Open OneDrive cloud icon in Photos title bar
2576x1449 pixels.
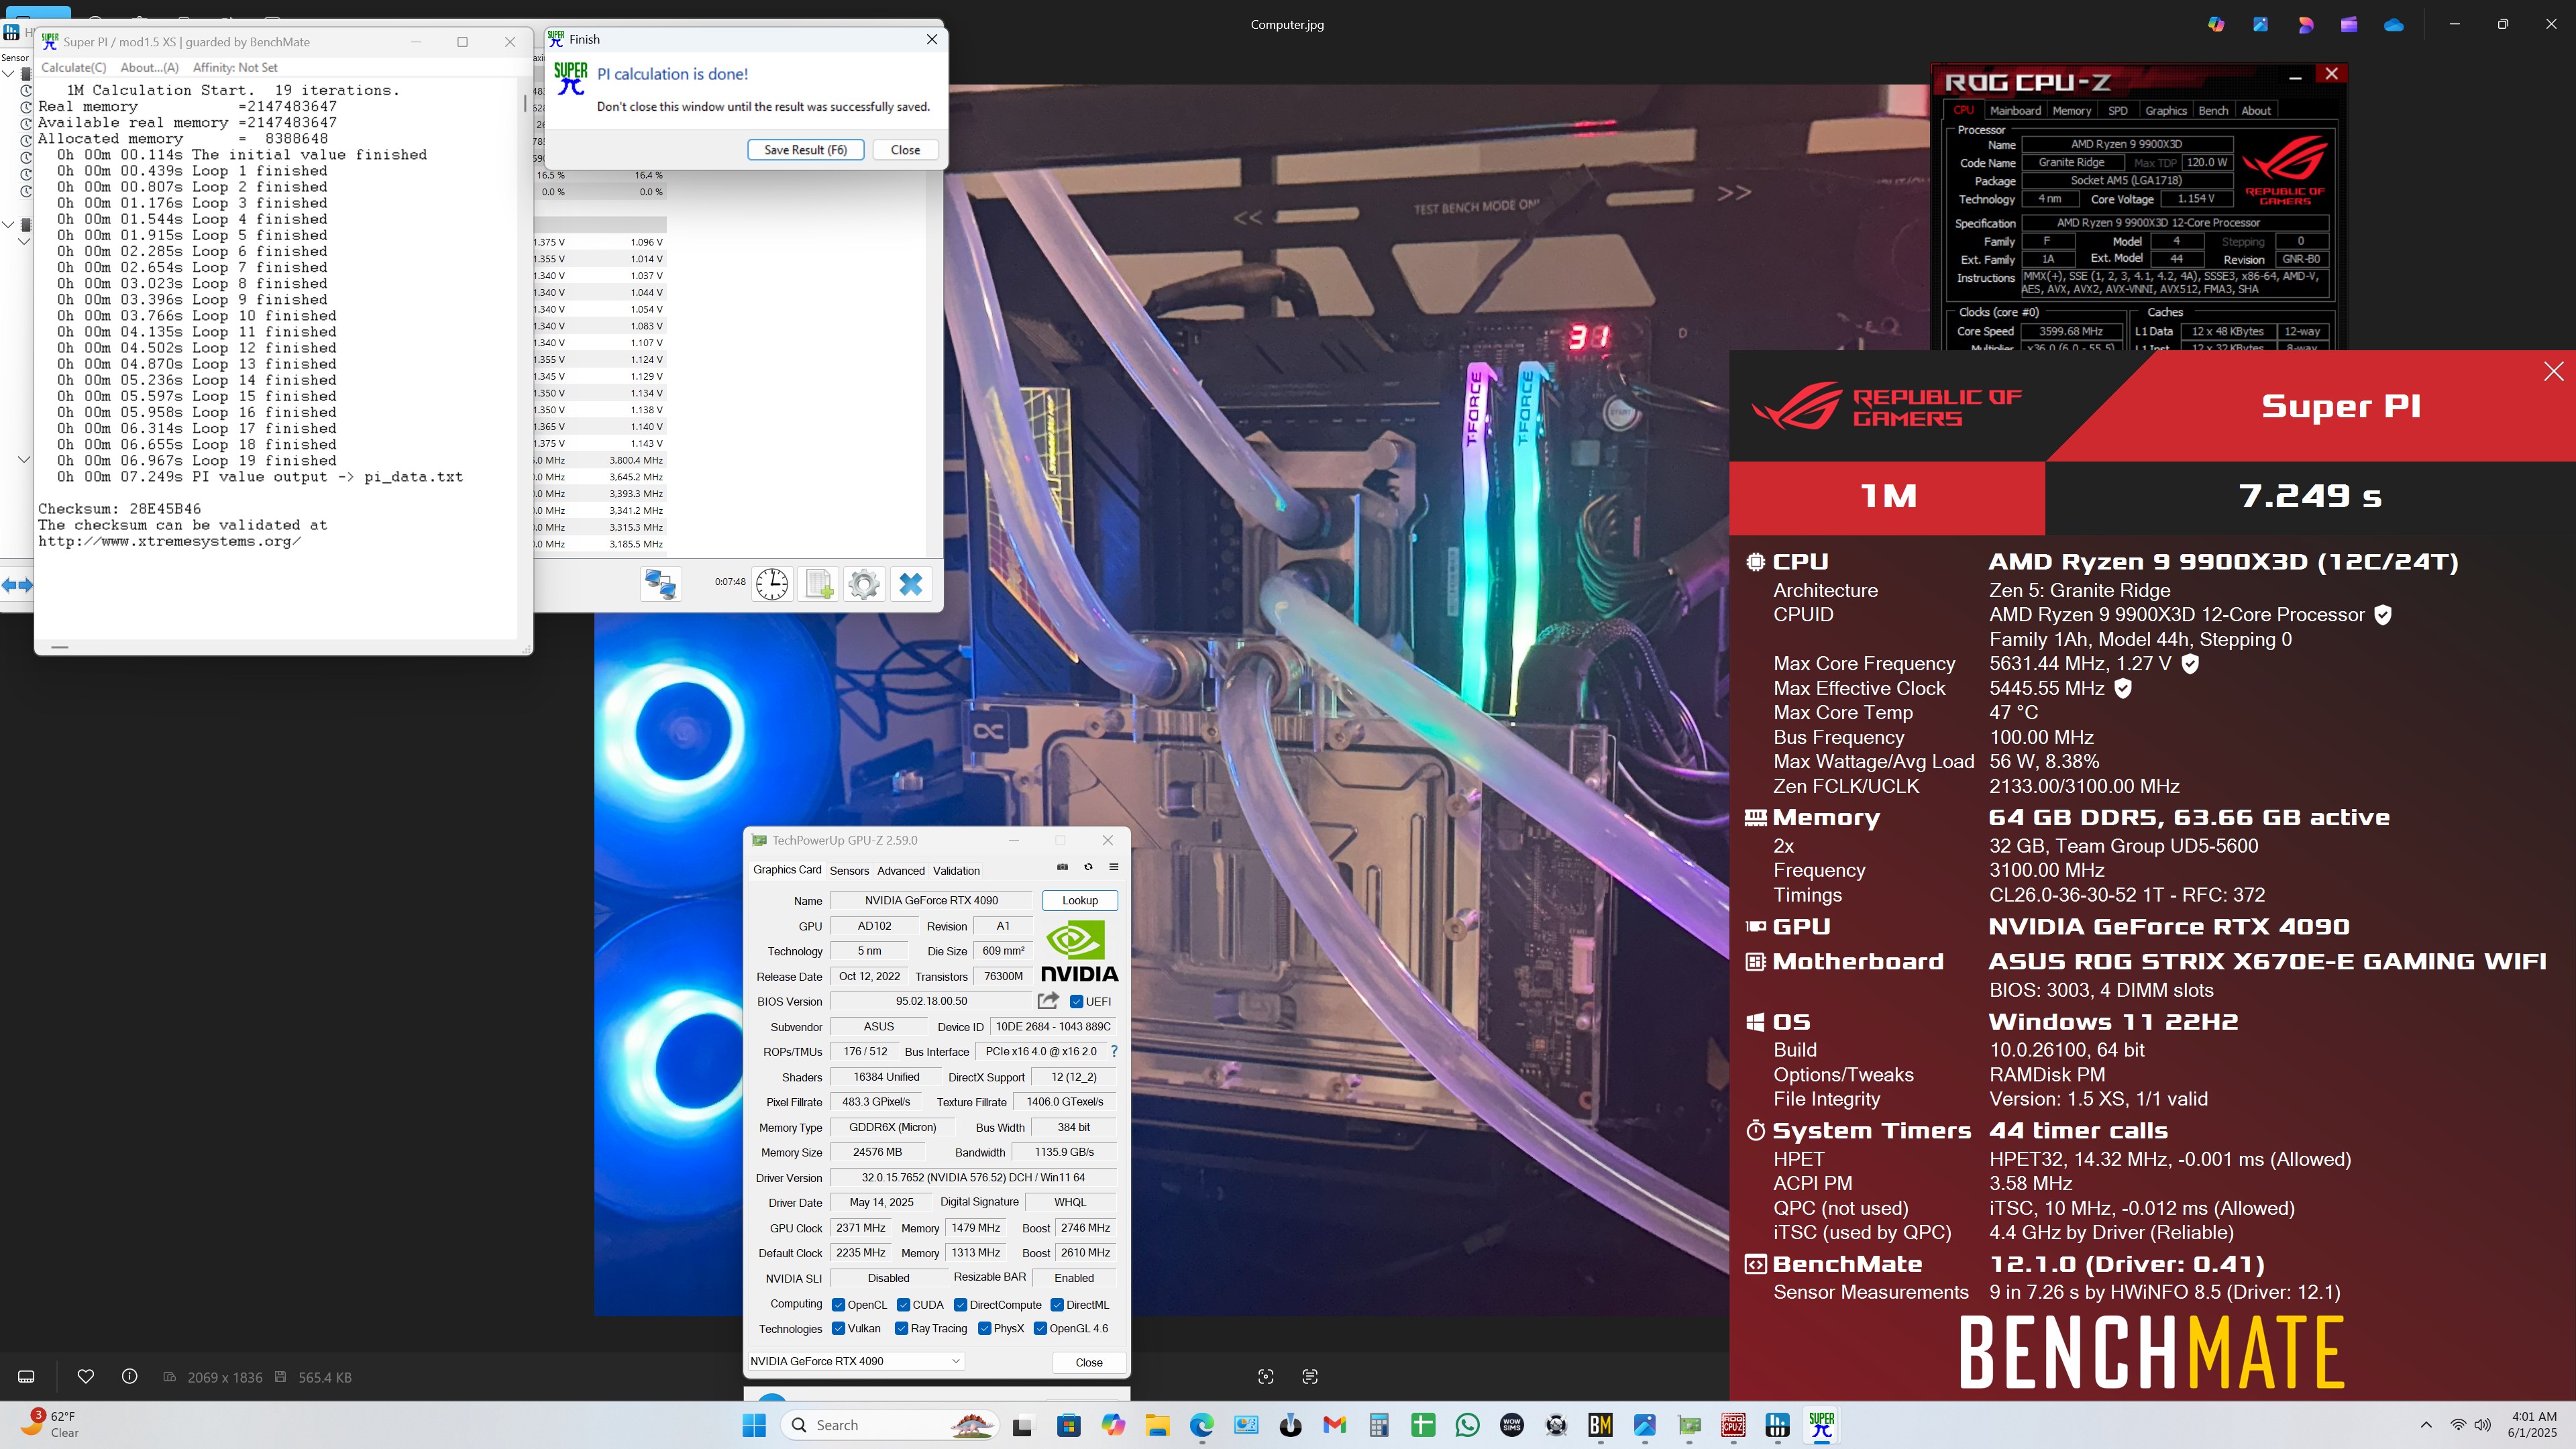click(2393, 24)
